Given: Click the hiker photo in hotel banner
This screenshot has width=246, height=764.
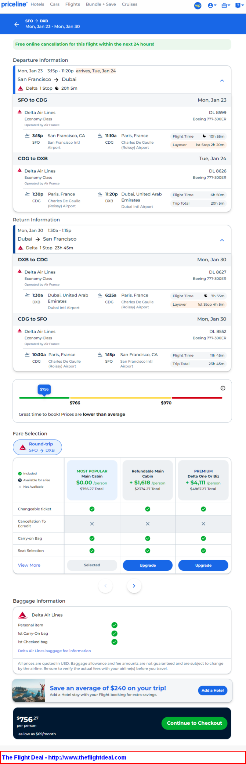Looking at the screenshot, I should coord(29,691).
